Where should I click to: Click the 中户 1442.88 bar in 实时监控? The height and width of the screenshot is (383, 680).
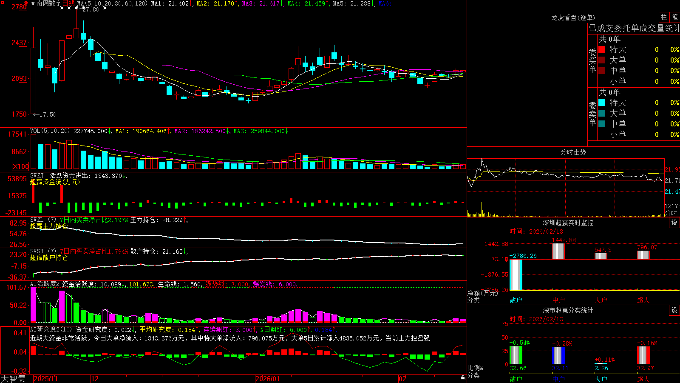point(558,251)
